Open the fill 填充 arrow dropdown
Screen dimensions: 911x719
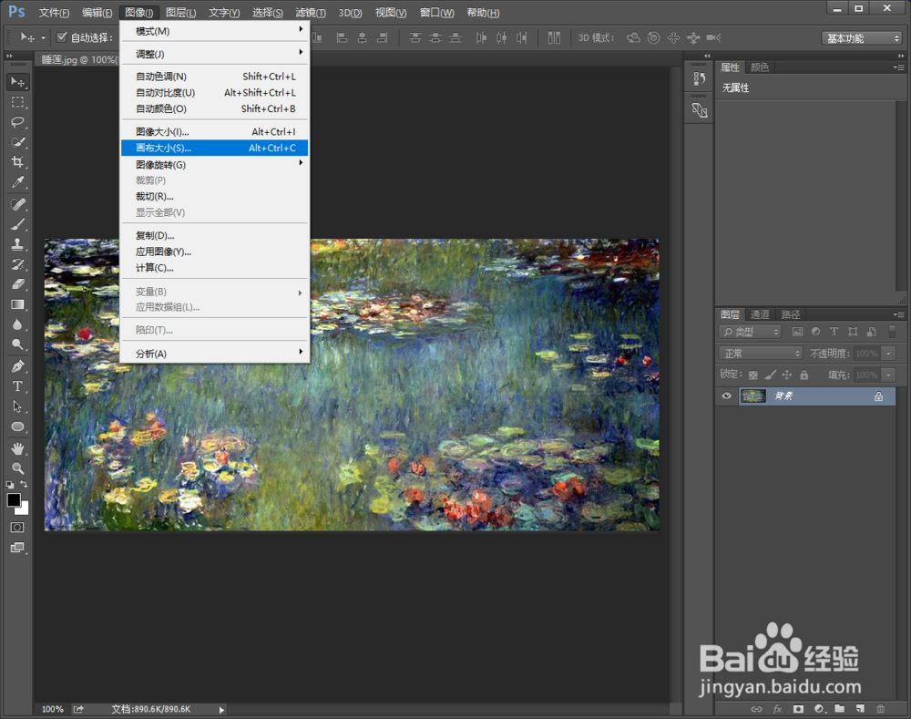[x=888, y=375]
